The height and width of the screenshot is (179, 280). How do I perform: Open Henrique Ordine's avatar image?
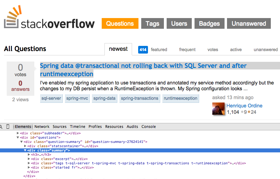(218, 109)
